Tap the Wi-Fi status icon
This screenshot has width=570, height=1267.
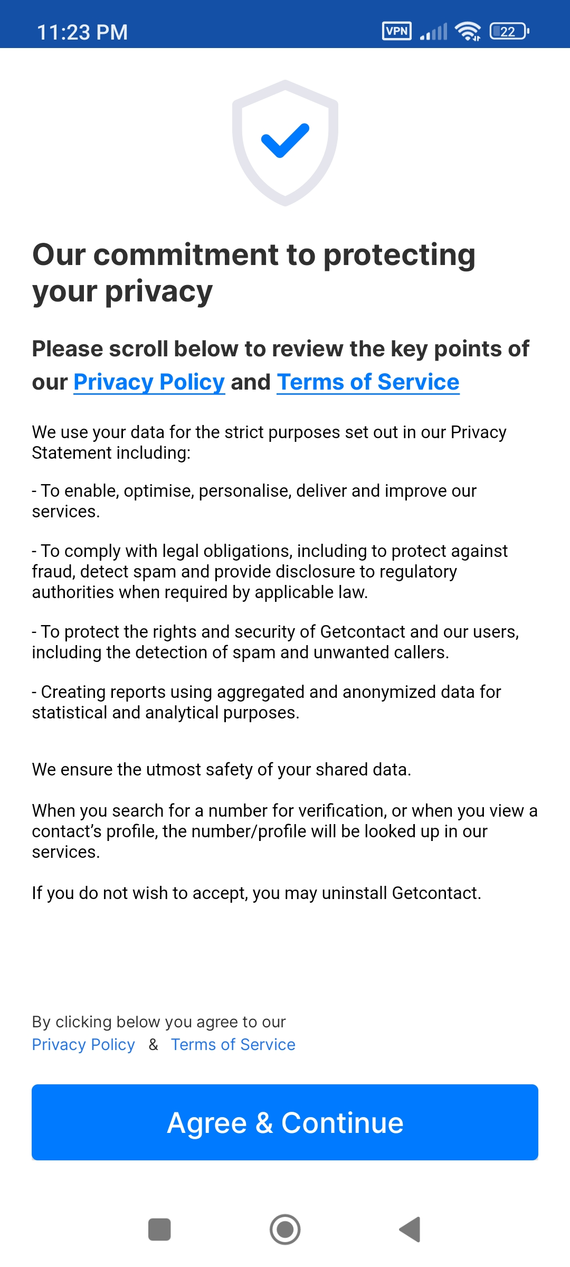click(x=468, y=31)
